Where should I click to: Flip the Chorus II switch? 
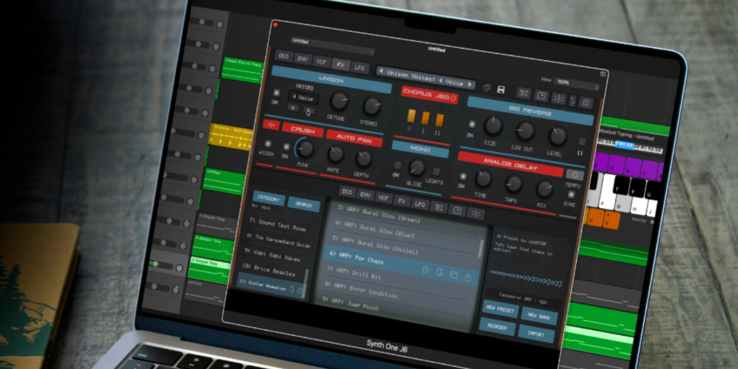tap(439, 120)
